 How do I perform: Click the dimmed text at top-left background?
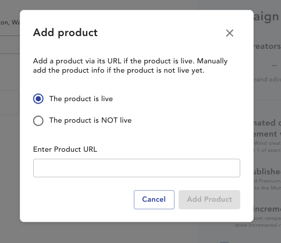tap(10, 23)
